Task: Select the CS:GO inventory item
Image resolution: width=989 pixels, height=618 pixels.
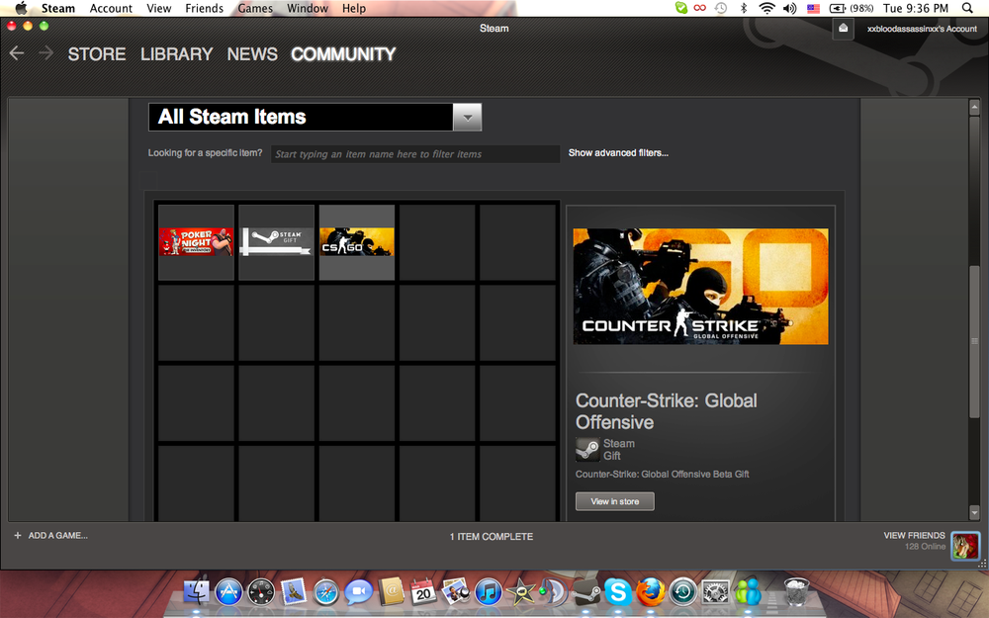Action: click(x=357, y=242)
